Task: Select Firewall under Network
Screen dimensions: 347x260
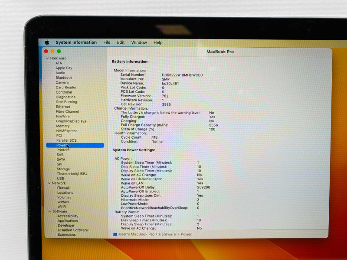Action: coord(63,188)
